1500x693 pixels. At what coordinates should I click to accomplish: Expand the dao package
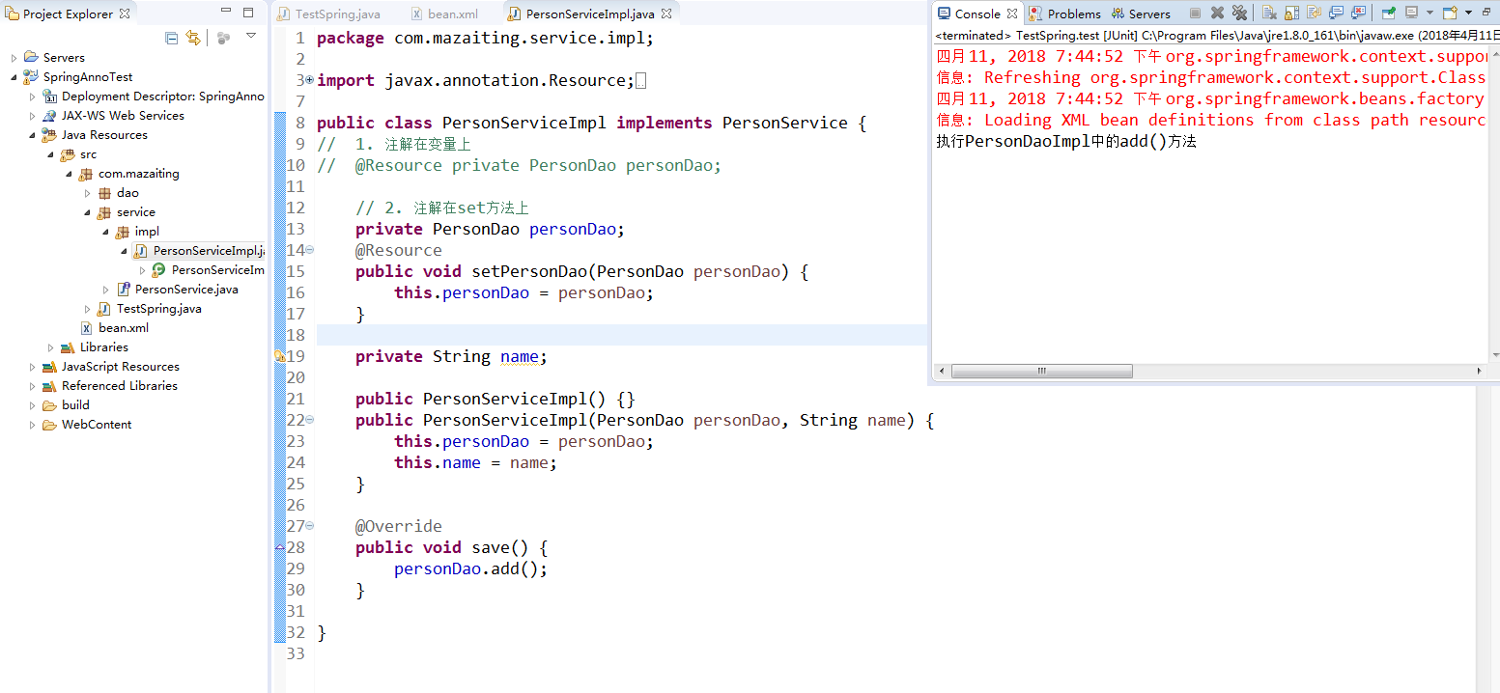pos(87,193)
